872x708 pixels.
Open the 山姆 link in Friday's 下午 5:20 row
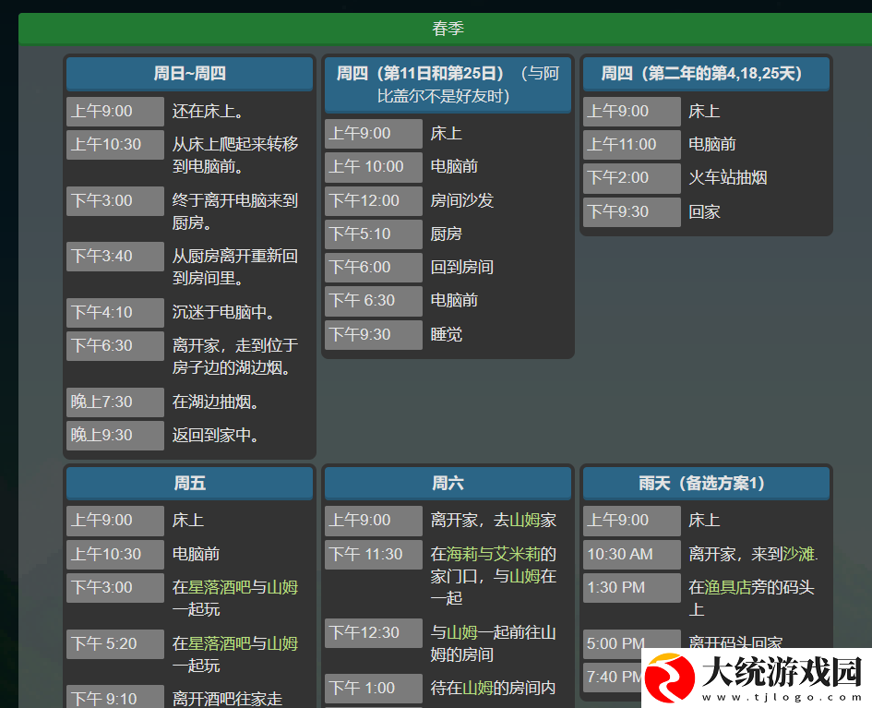click(282, 643)
